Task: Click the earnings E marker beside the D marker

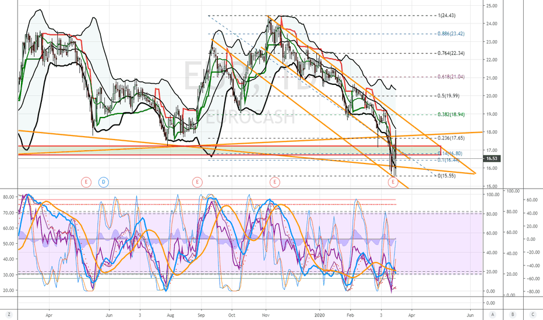Action: coord(86,182)
